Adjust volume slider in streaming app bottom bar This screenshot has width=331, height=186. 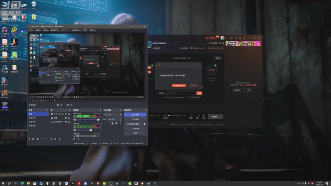point(174,116)
